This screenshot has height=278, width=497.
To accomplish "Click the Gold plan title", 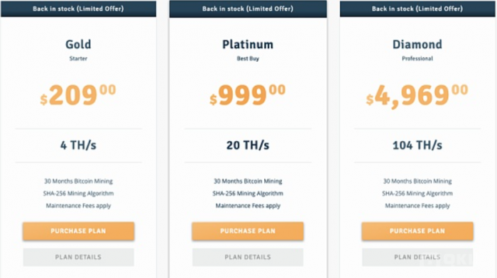I will (x=78, y=45).
